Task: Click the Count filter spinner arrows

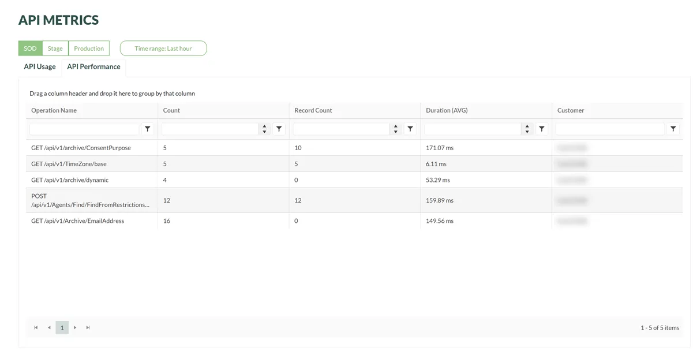Action: point(264,129)
